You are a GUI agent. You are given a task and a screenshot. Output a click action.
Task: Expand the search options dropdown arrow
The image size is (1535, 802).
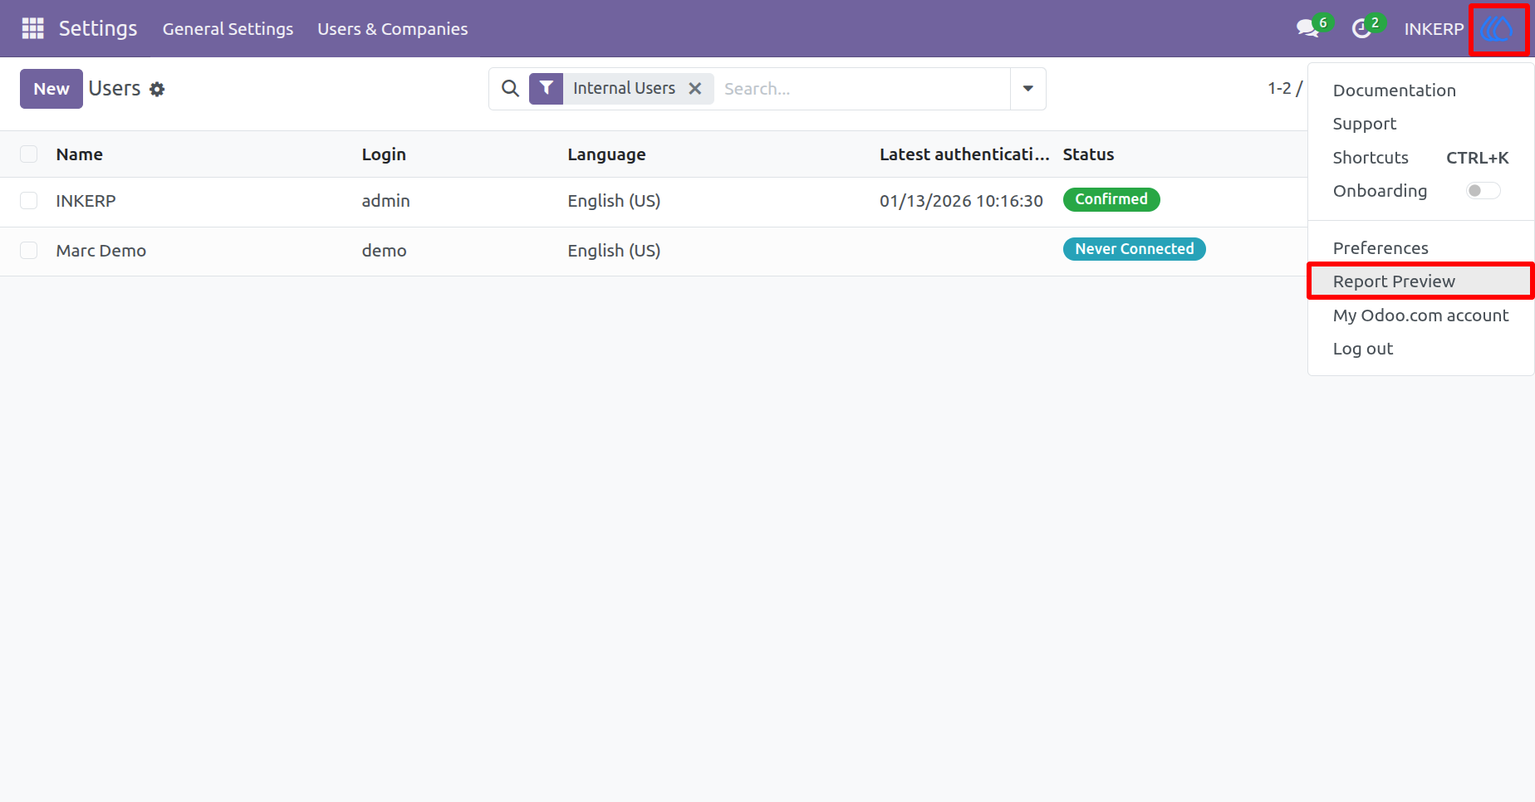[x=1027, y=89]
